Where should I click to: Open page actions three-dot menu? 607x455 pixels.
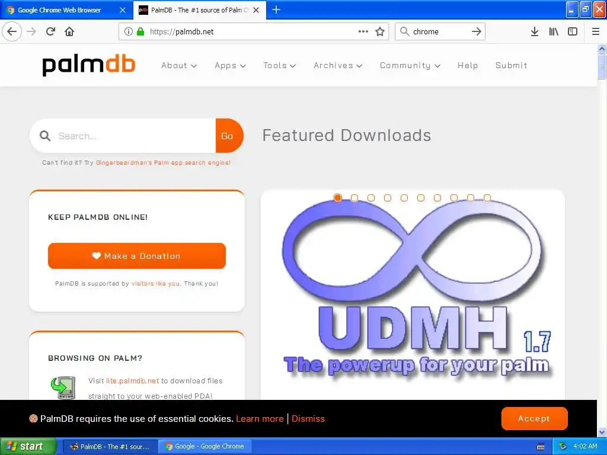click(363, 31)
